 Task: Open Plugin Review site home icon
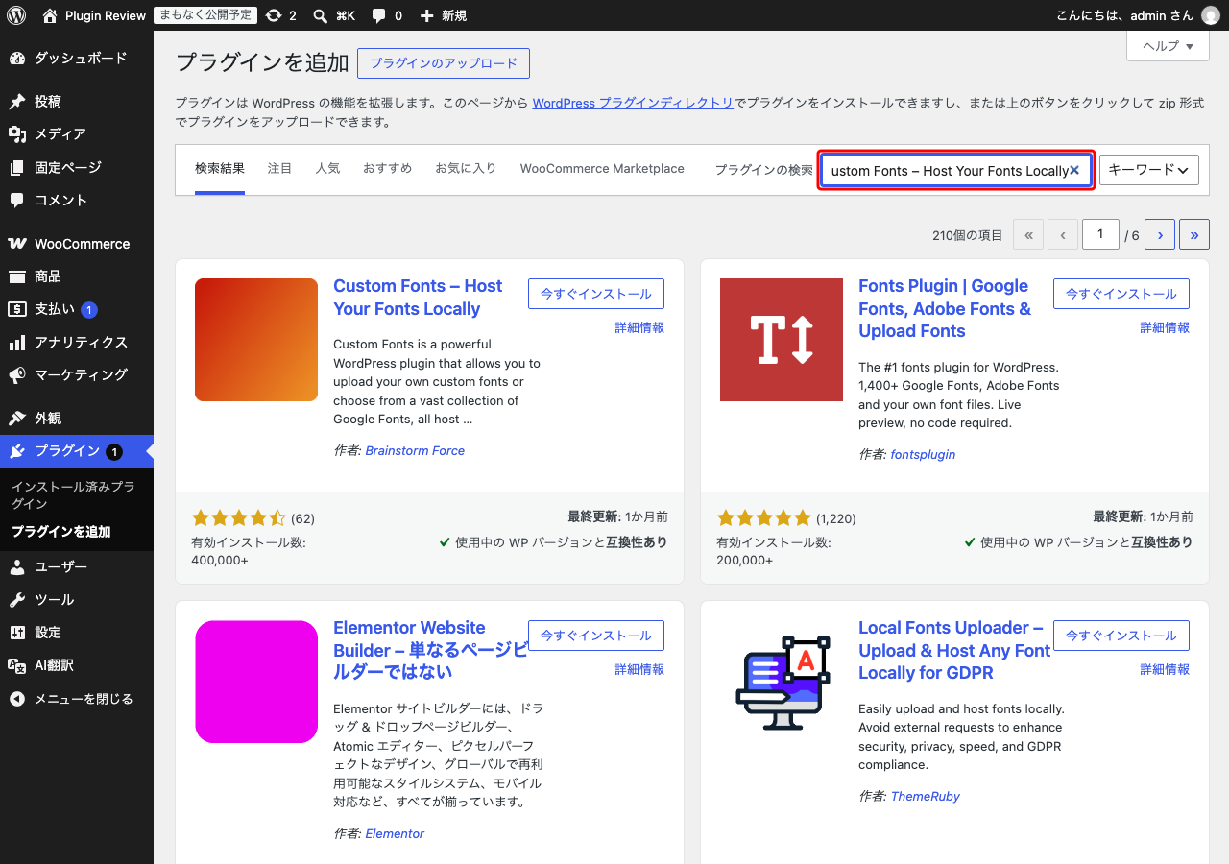(50, 15)
